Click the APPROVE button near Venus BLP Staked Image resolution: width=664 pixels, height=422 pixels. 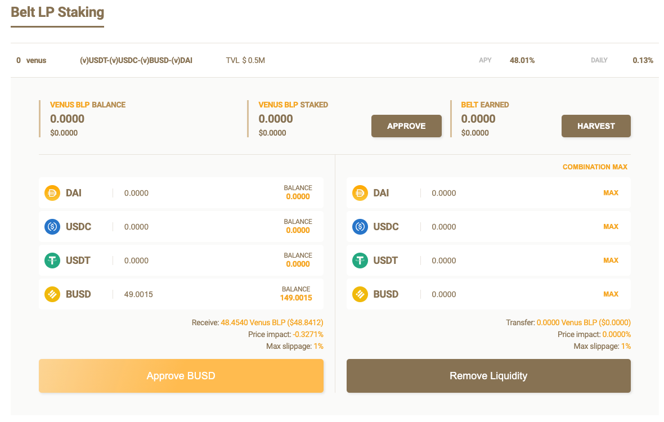406,125
